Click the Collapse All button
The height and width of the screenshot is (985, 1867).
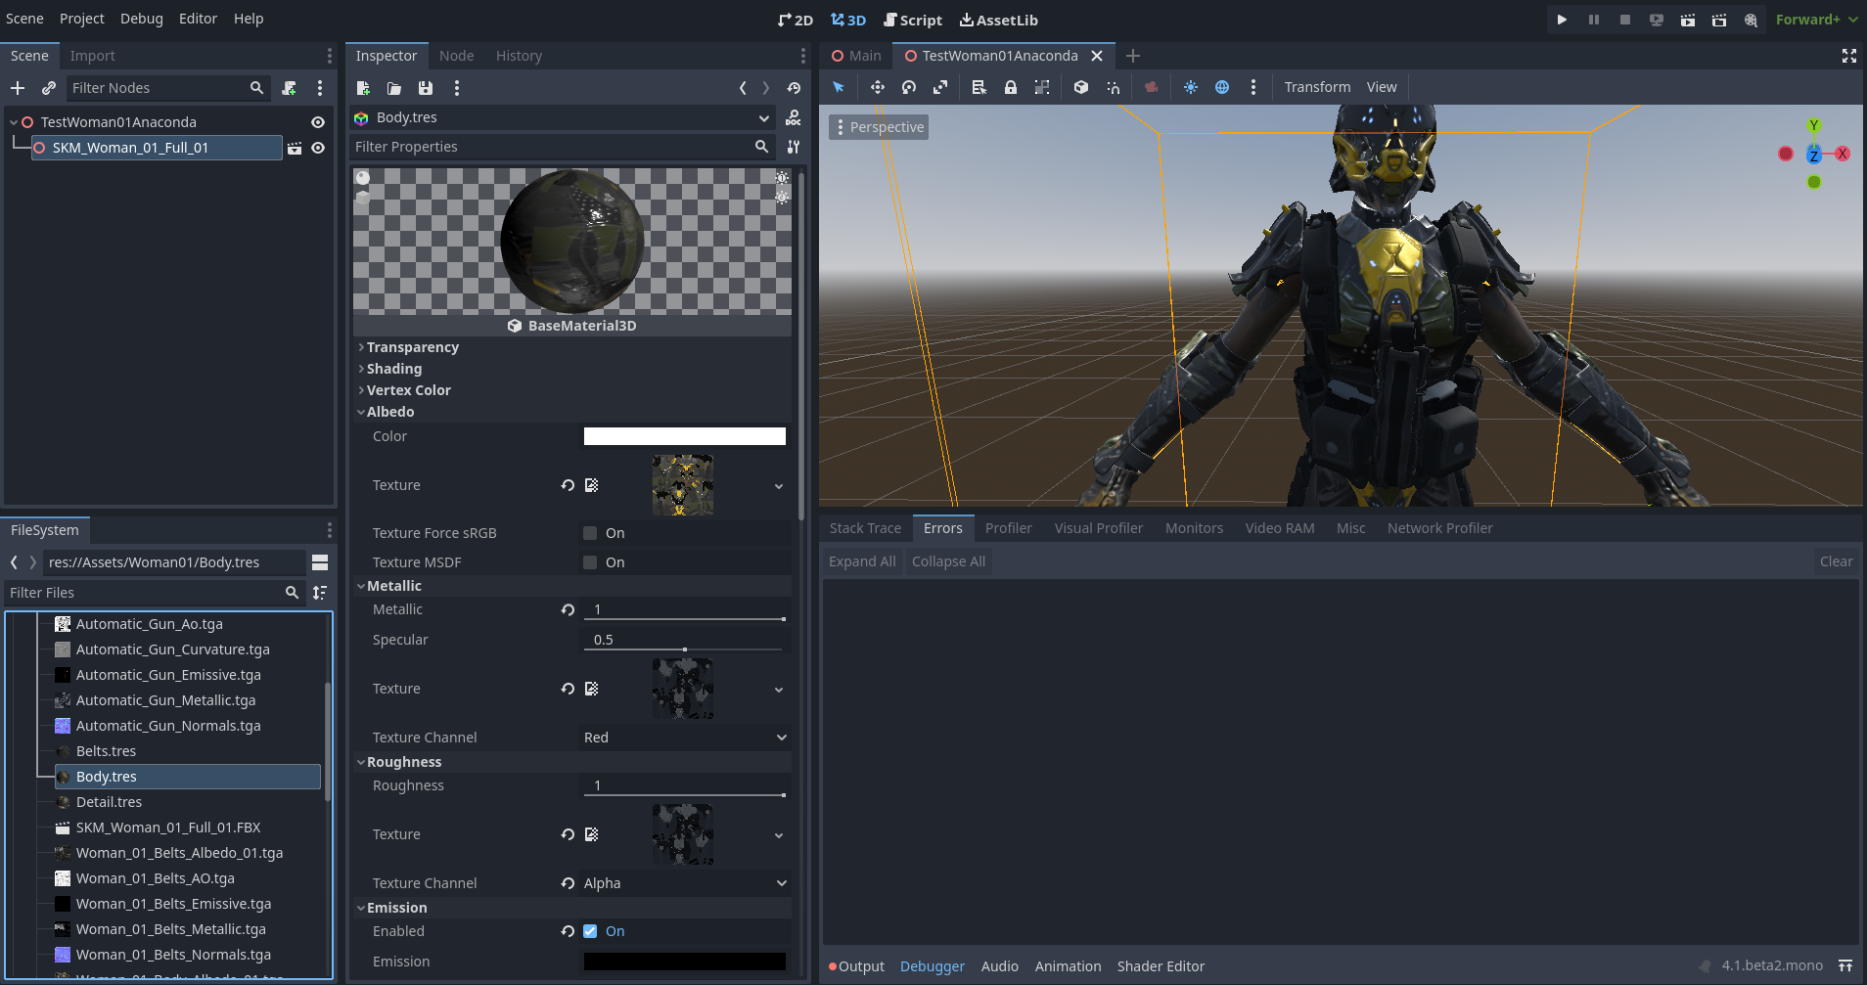947,560
